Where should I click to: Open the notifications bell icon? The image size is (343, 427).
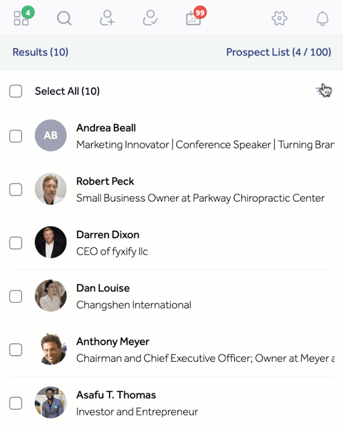[322, 18]
